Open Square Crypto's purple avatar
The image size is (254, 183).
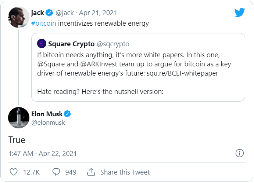pyautogui.click(x=42, y=44)
